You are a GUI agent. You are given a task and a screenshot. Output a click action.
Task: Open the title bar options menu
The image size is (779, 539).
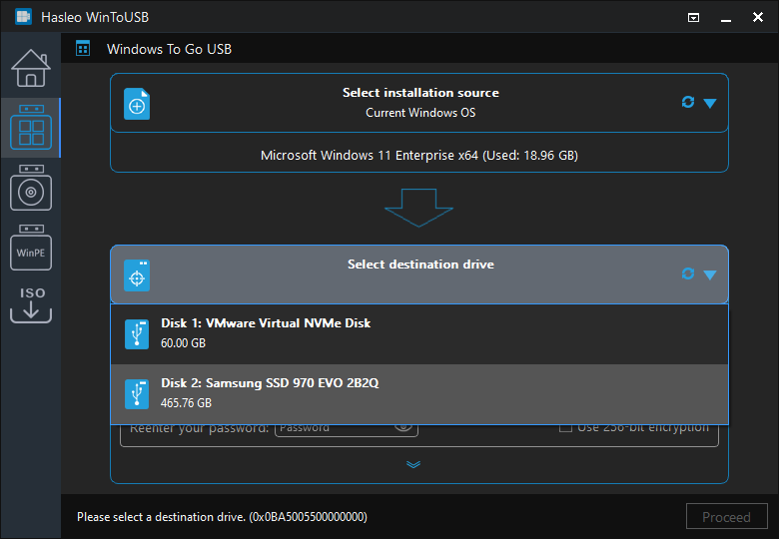pos(693,17)
